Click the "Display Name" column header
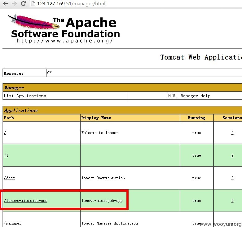 click(130, 118)
